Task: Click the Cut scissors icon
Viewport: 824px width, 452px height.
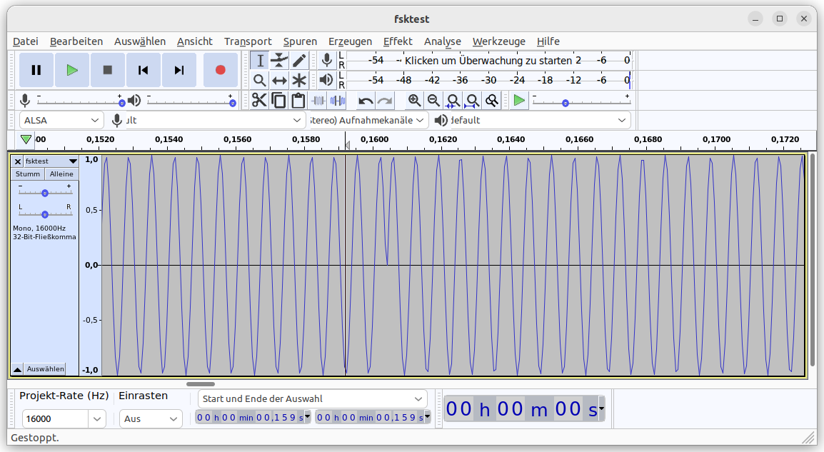Action: (x=259, y=101)
